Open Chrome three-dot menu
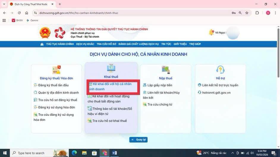This screenshot has width=280, height=157. 275,13
